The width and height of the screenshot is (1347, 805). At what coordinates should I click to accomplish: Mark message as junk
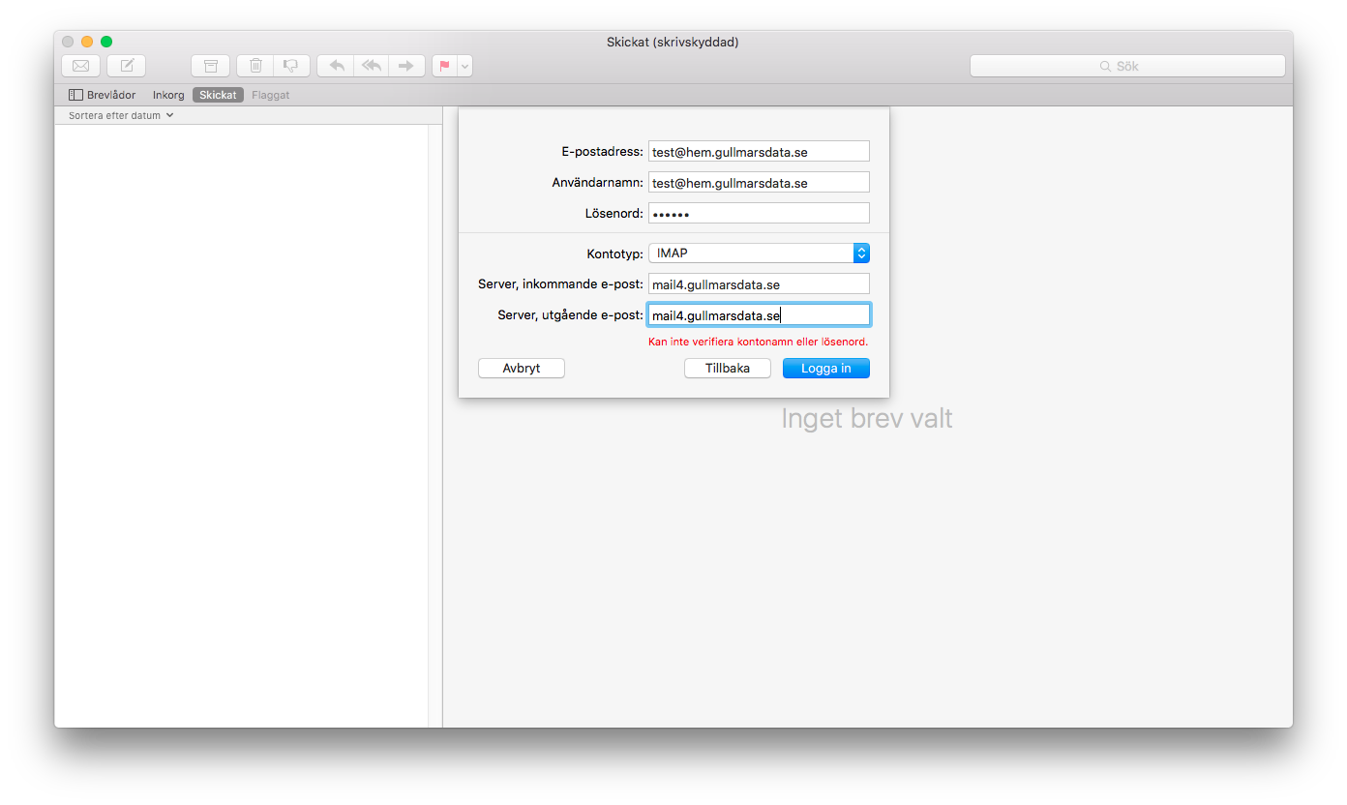coord(291,66)
